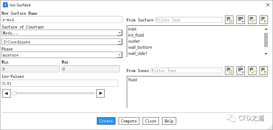Toggle tree view for From Zones list

pyautogui.click(x=229, y=70)
